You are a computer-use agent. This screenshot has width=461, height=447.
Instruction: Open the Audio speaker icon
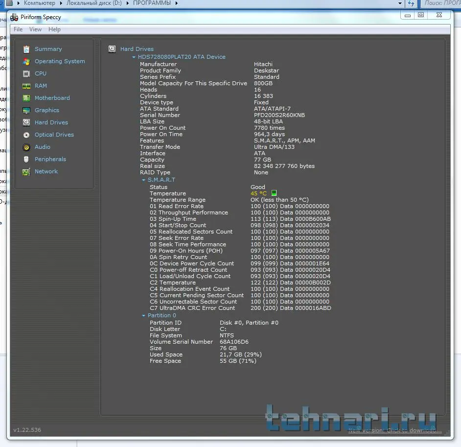26,147
